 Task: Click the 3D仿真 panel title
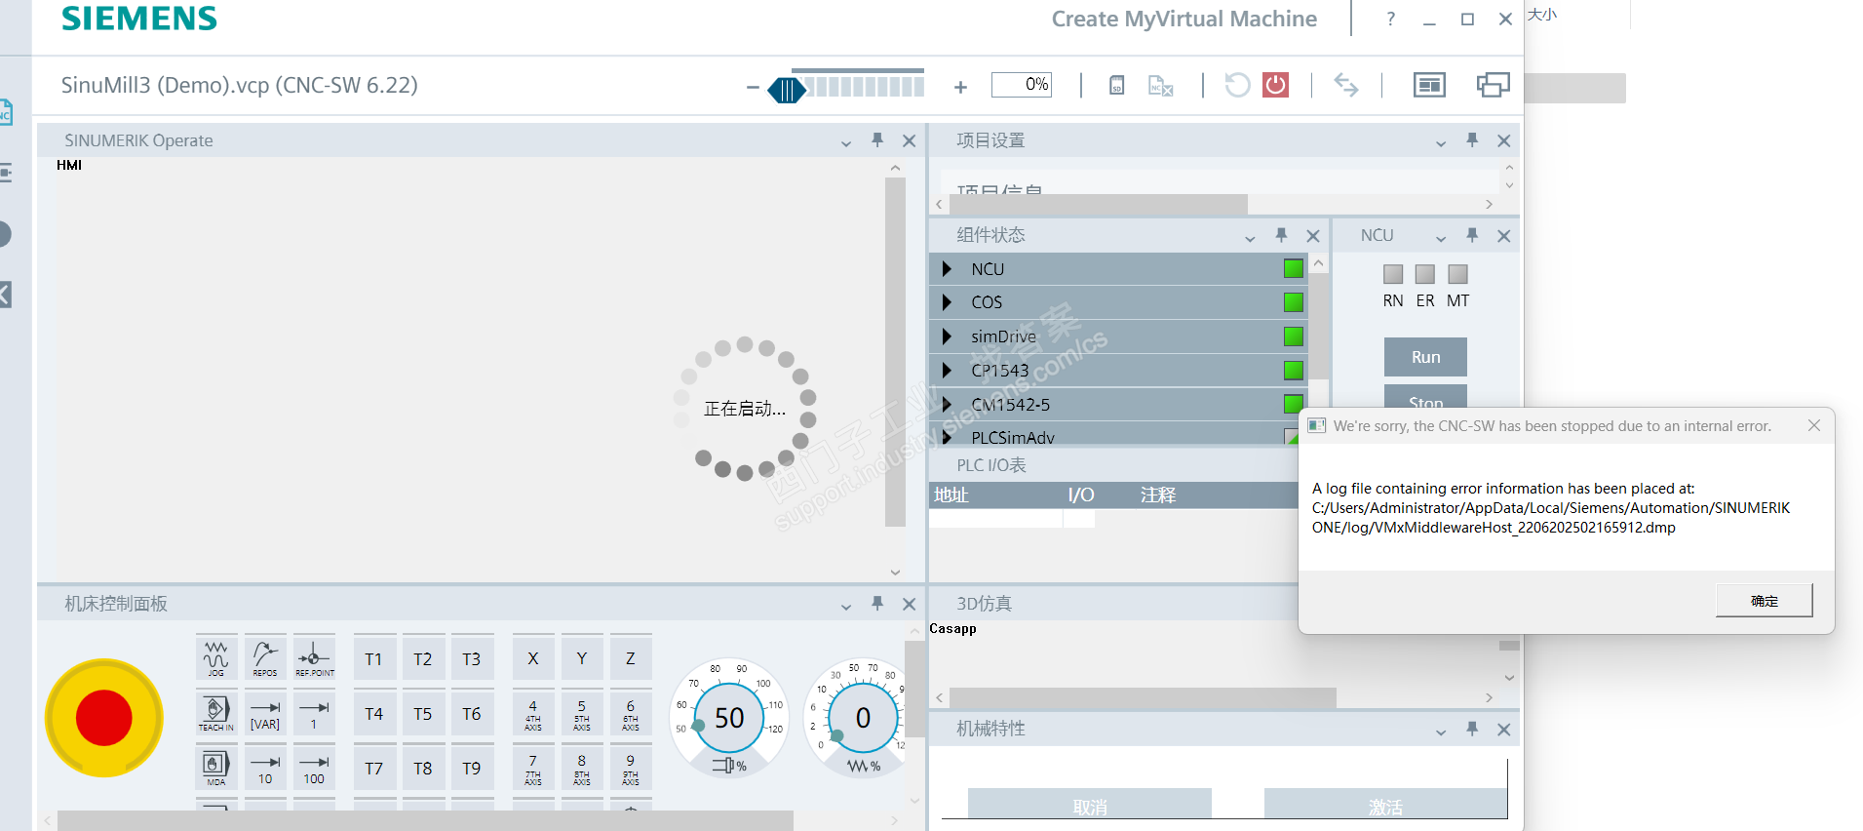click(984, 604)
